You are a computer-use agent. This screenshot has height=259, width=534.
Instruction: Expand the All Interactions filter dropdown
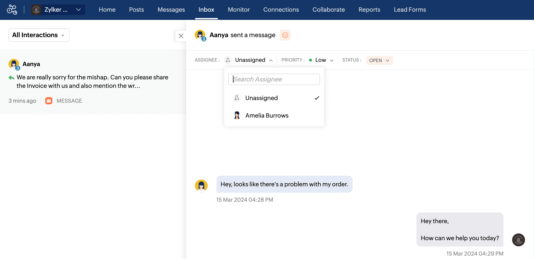[39, 35]
